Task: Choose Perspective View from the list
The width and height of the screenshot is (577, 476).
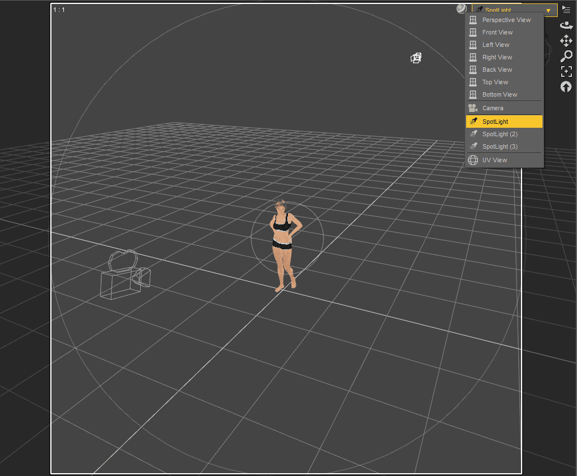Action: 506,20
